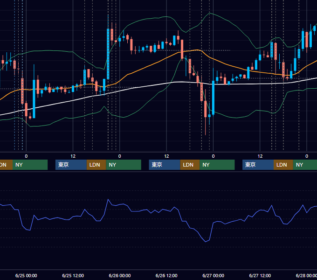
Task: Click the 6/27 12:00 date label
Action: click(x=260, y=275)
